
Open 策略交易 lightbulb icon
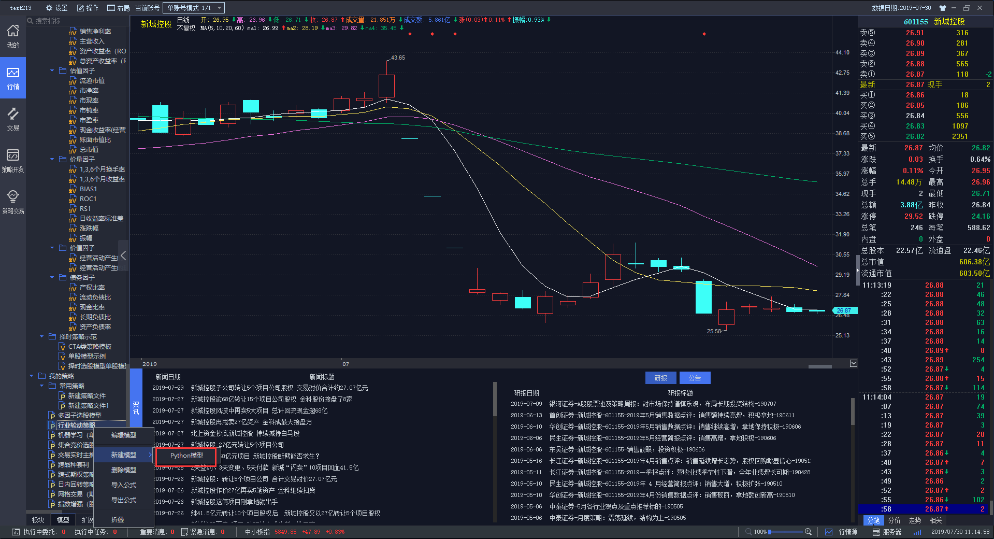pyautogui.click(x=13, y=202)
